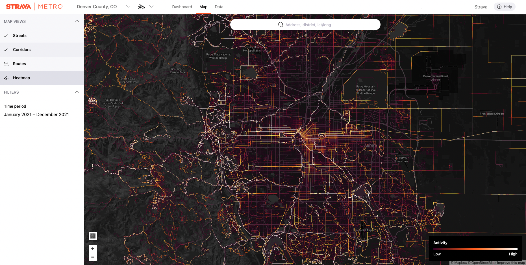Click the Strava Metro logo
This screenshot has width=526, height=265.
click(x=34, y=6)
